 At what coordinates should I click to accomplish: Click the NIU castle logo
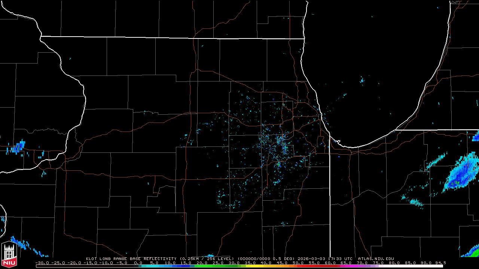(x=9, y=253)
